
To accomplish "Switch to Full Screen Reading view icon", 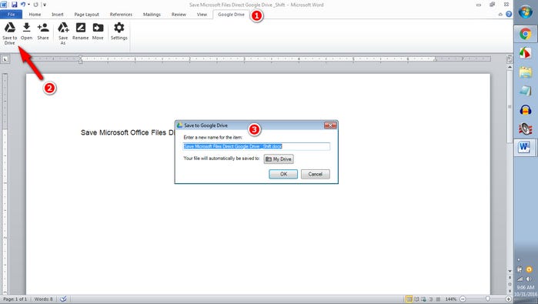I will tap(416, 299).
